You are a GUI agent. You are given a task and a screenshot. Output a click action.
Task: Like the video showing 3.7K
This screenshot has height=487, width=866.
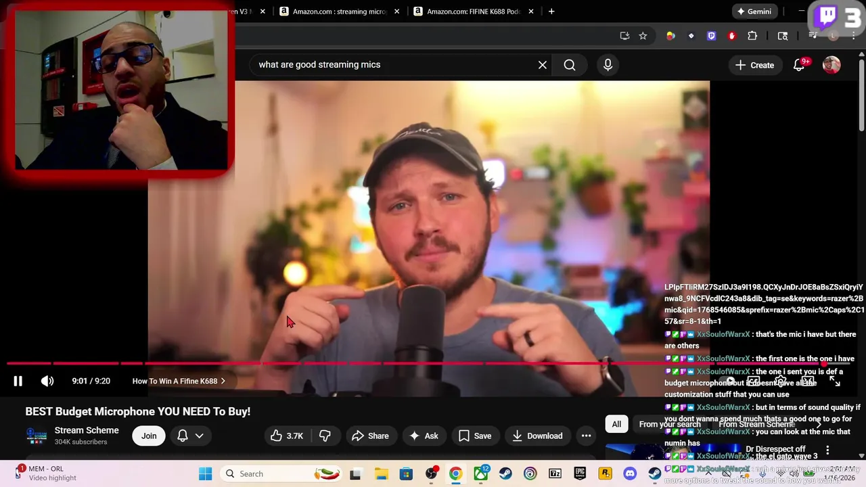point(287,436)
